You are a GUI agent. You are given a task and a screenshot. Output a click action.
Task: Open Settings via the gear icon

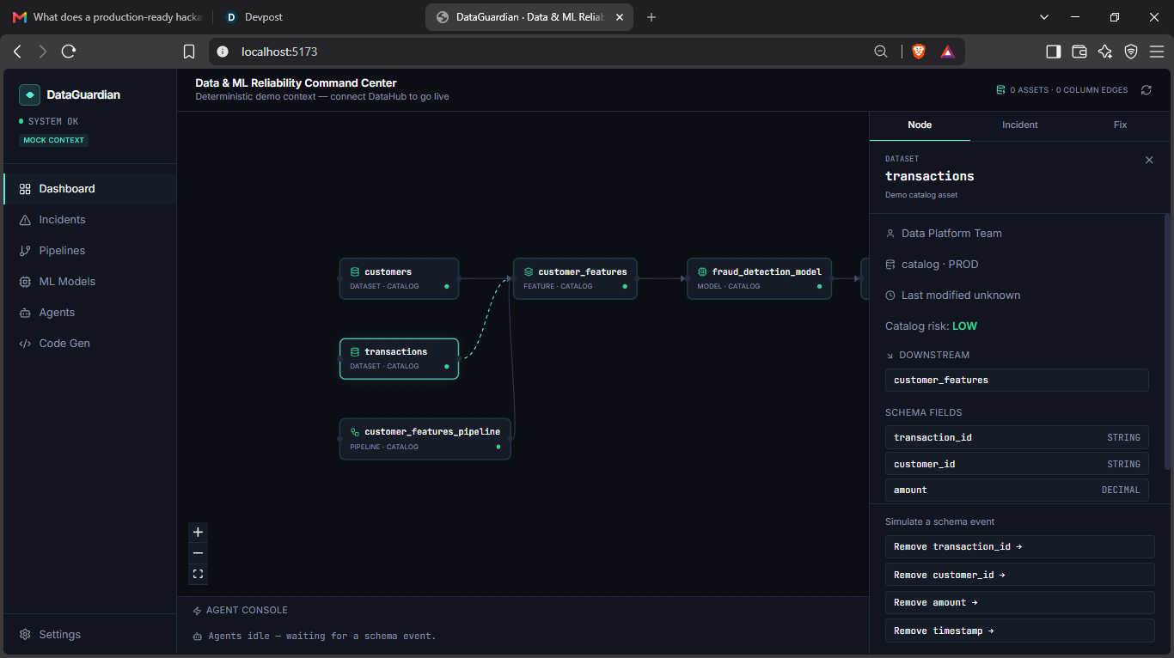pos(25,635)
